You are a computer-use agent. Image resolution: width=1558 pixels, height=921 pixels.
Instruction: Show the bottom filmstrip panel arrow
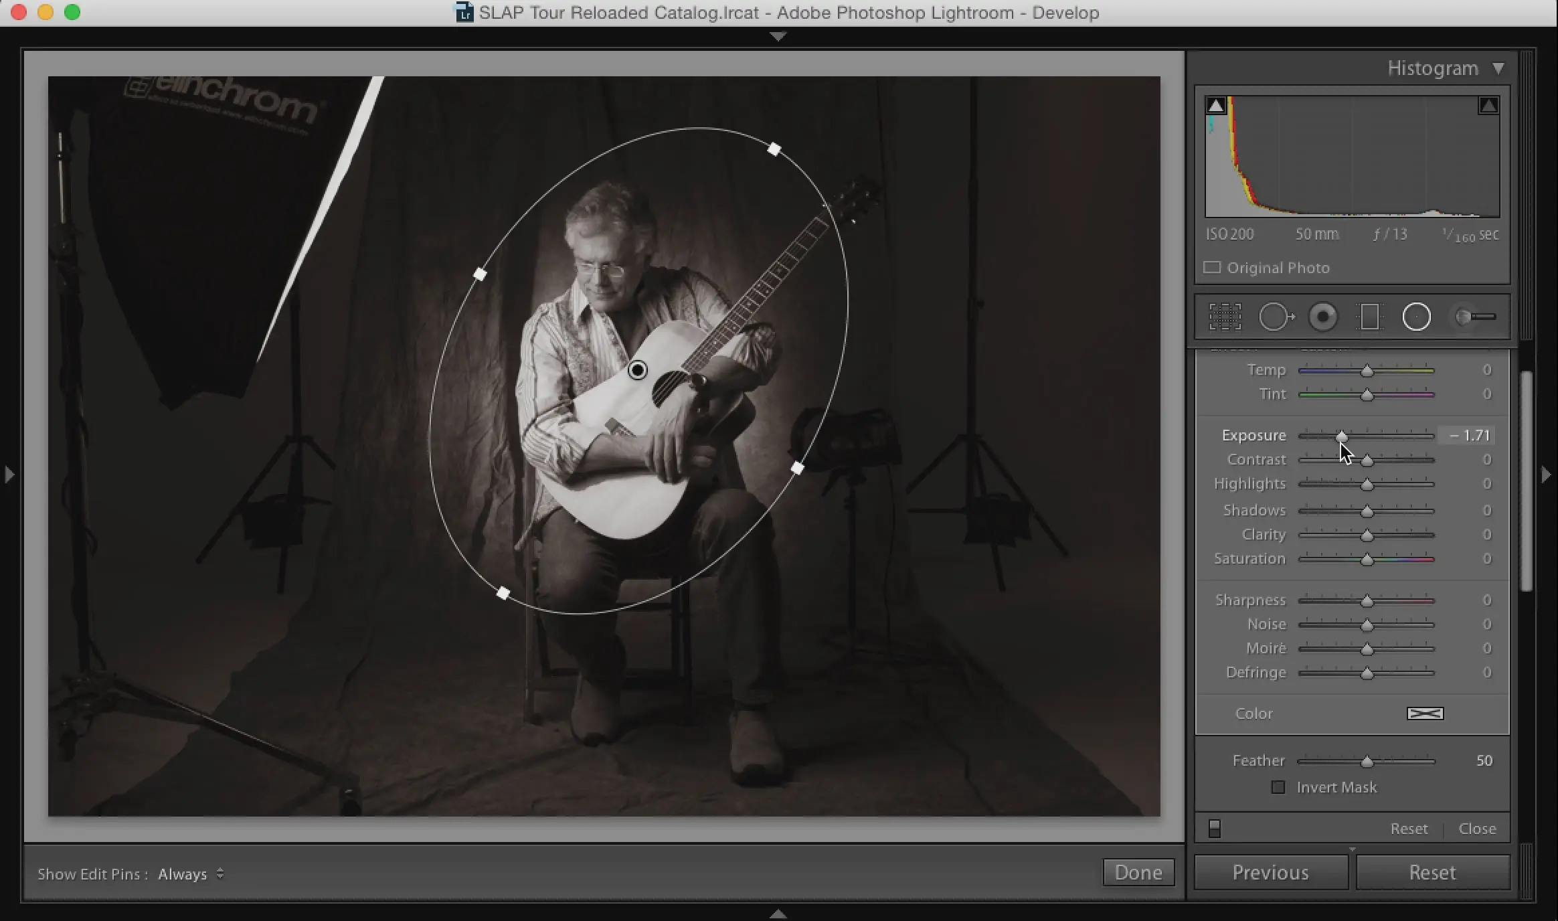point(778,914)
